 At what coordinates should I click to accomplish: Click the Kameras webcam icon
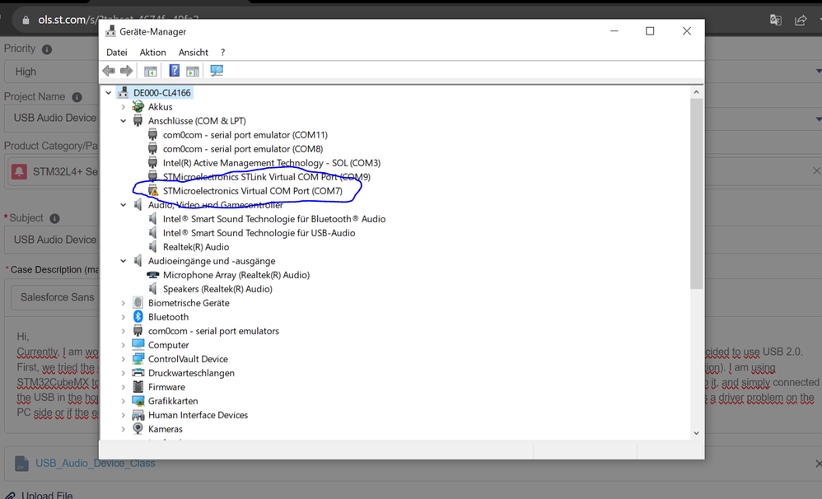(138, 429)
